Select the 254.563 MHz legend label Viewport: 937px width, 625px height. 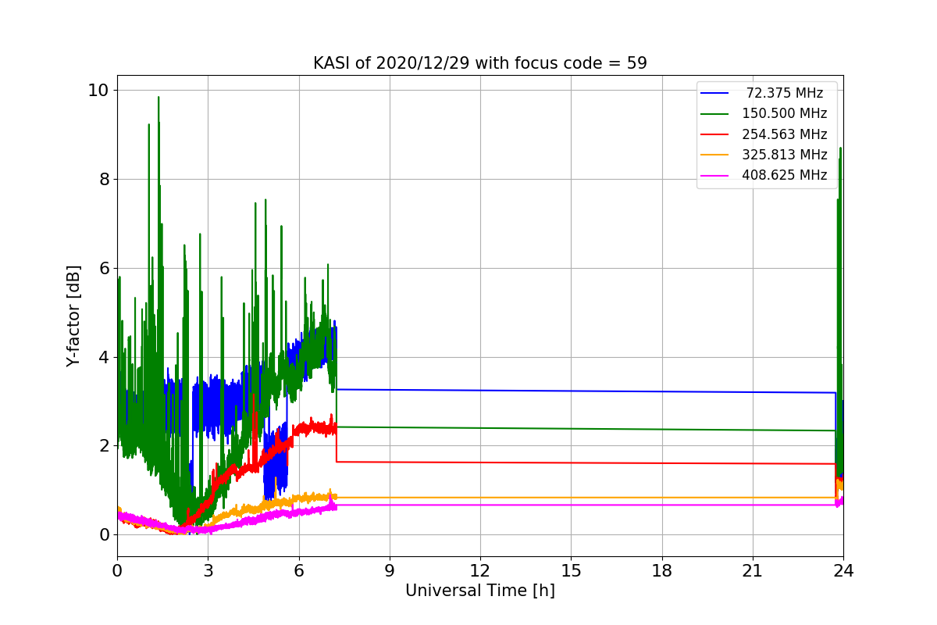[785, 134]
